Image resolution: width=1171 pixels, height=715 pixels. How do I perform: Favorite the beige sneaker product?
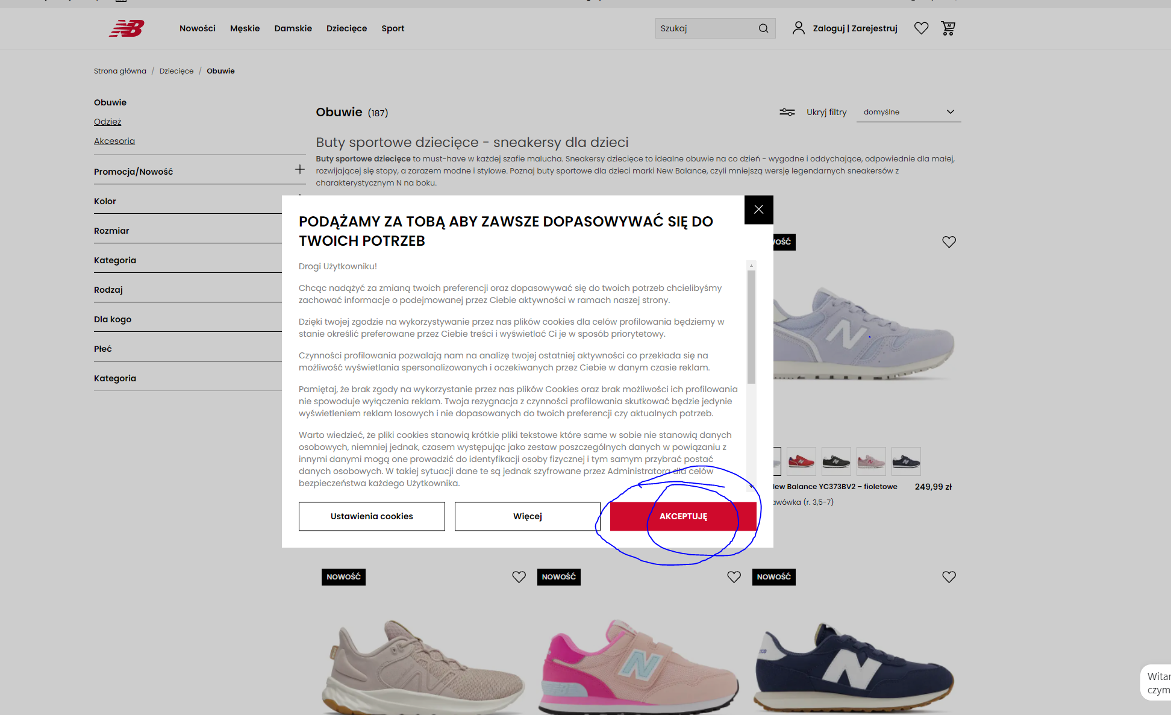[519, 577]
